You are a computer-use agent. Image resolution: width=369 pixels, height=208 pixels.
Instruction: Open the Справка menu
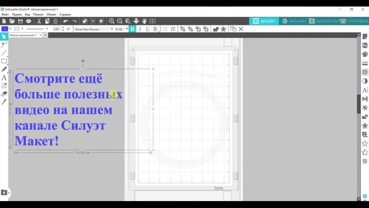point(65,14)
